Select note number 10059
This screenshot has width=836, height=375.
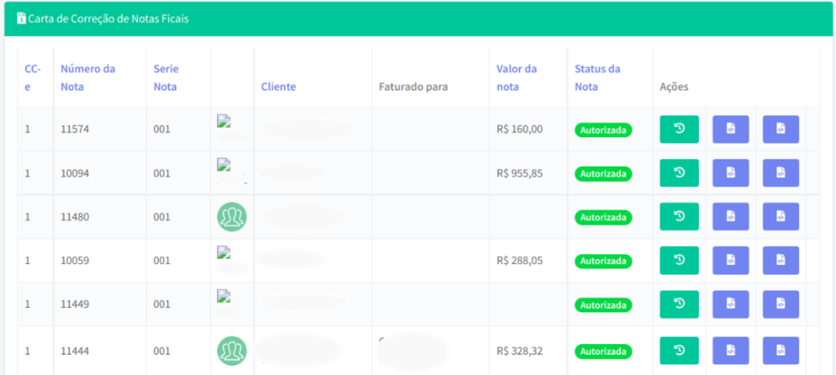pyautogui.click(x=74, y=261)
